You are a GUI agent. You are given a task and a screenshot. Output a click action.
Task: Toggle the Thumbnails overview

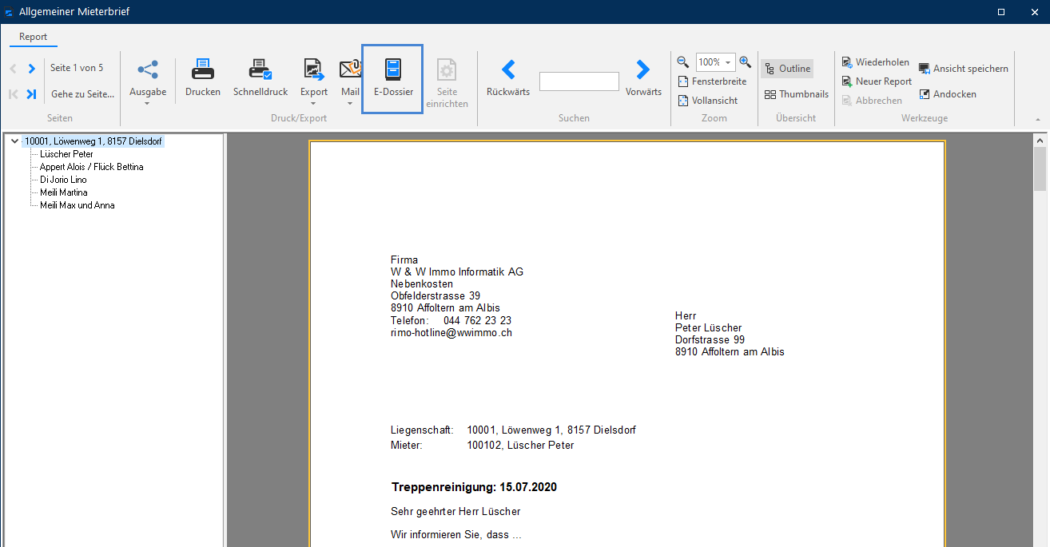797,94
